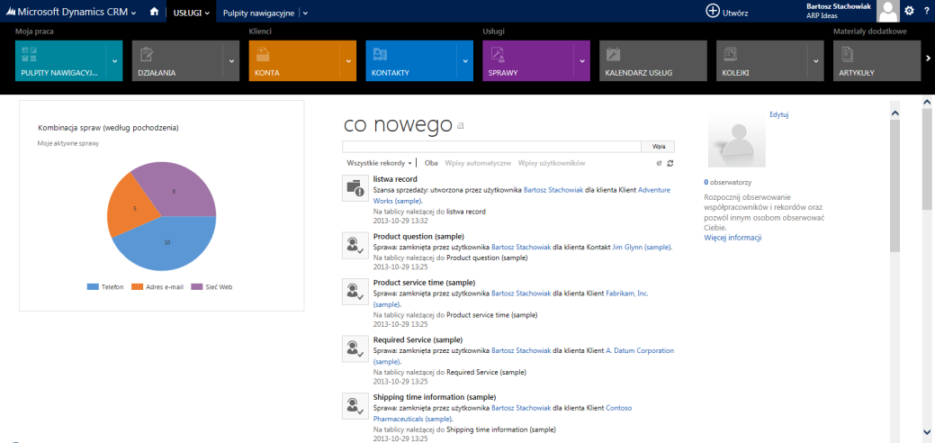Image resolution: width=935 pixels, height=443 pixels.
Task: Expand Pulpity nawigacyjne chevron in top bar
Action: click(x=305, y=13)
